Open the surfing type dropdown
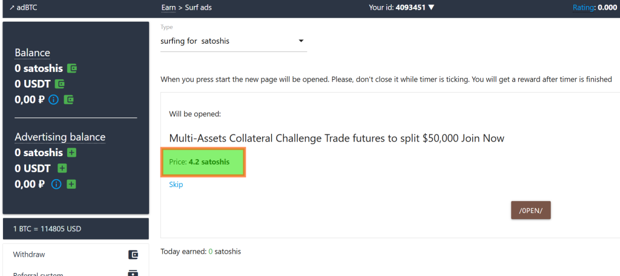 (233, 41)
